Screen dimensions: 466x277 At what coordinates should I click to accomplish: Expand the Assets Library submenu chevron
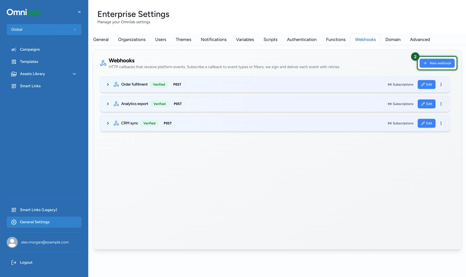[x=74, y=74]
